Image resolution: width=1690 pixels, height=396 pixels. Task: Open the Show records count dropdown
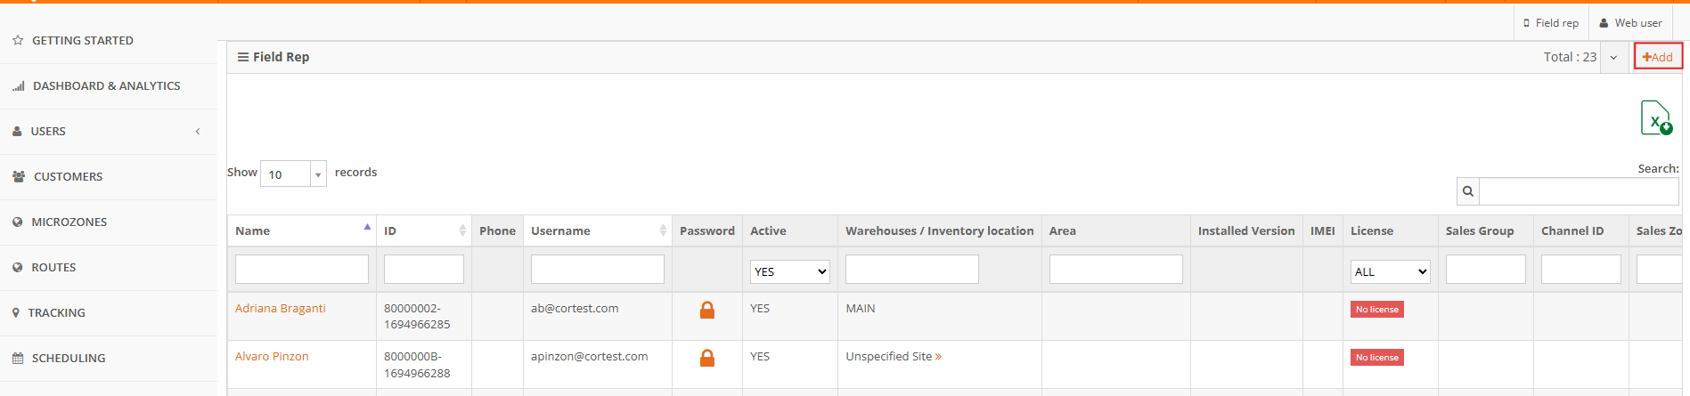pyautogui.click(x=293, y=174)
